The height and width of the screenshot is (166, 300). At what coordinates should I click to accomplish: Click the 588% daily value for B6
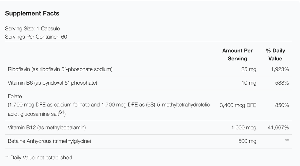pos(282,83)
